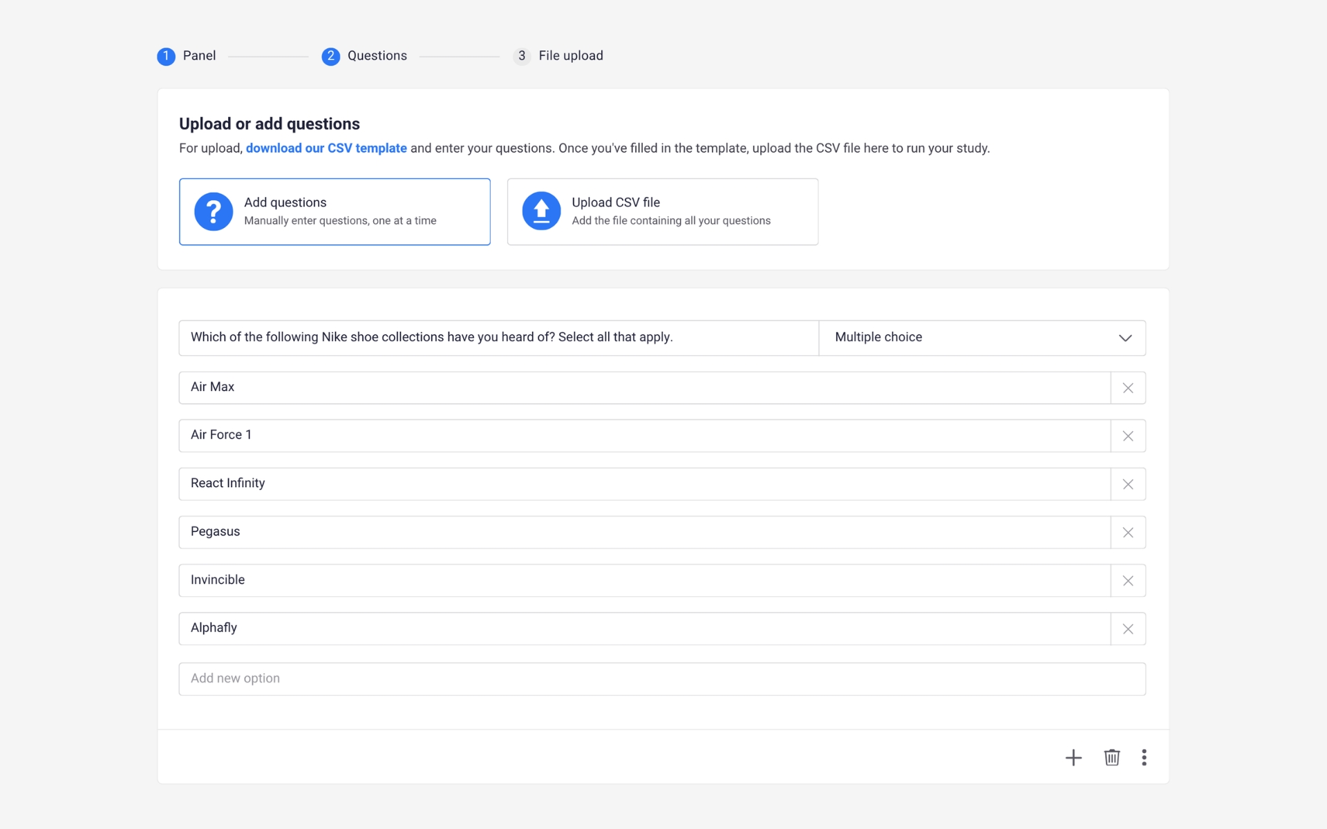Screen dimensions: 1327x829
Task: Click the upload arrow icon for CSV
Action: 541,211
